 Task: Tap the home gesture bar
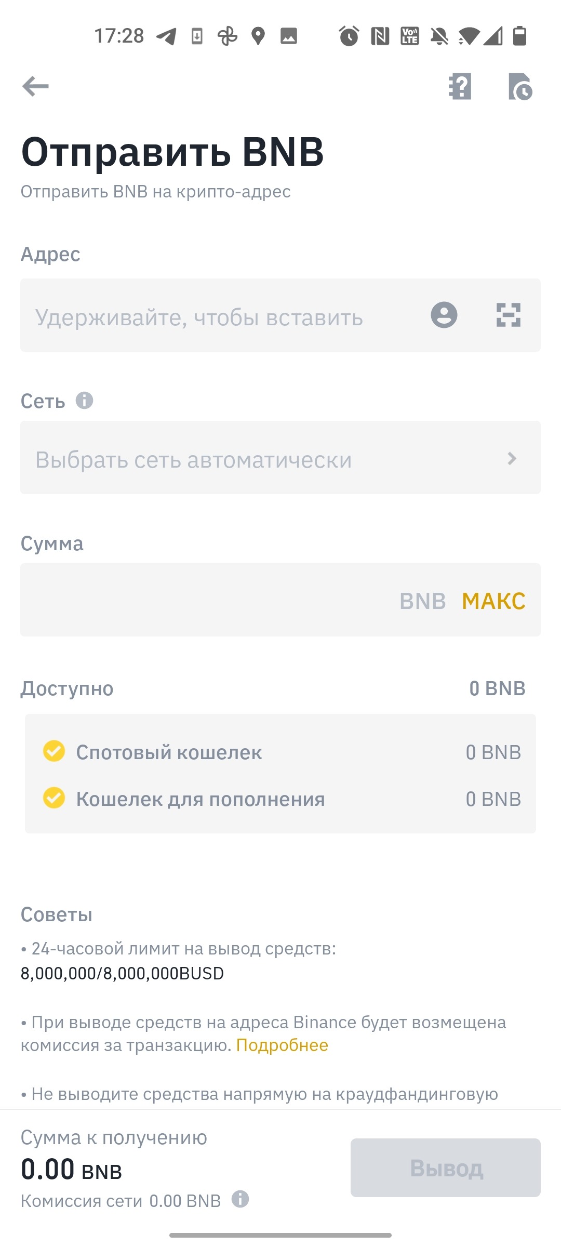tap(280, 1235)
